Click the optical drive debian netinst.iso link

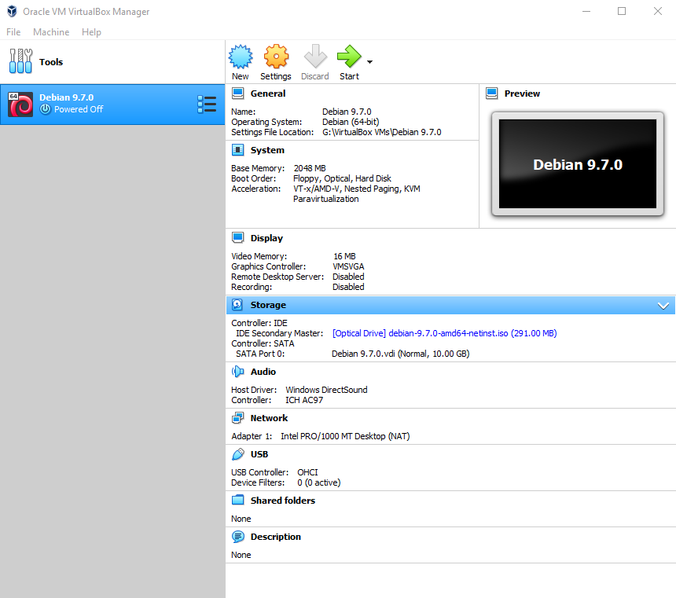click(444, 333)
